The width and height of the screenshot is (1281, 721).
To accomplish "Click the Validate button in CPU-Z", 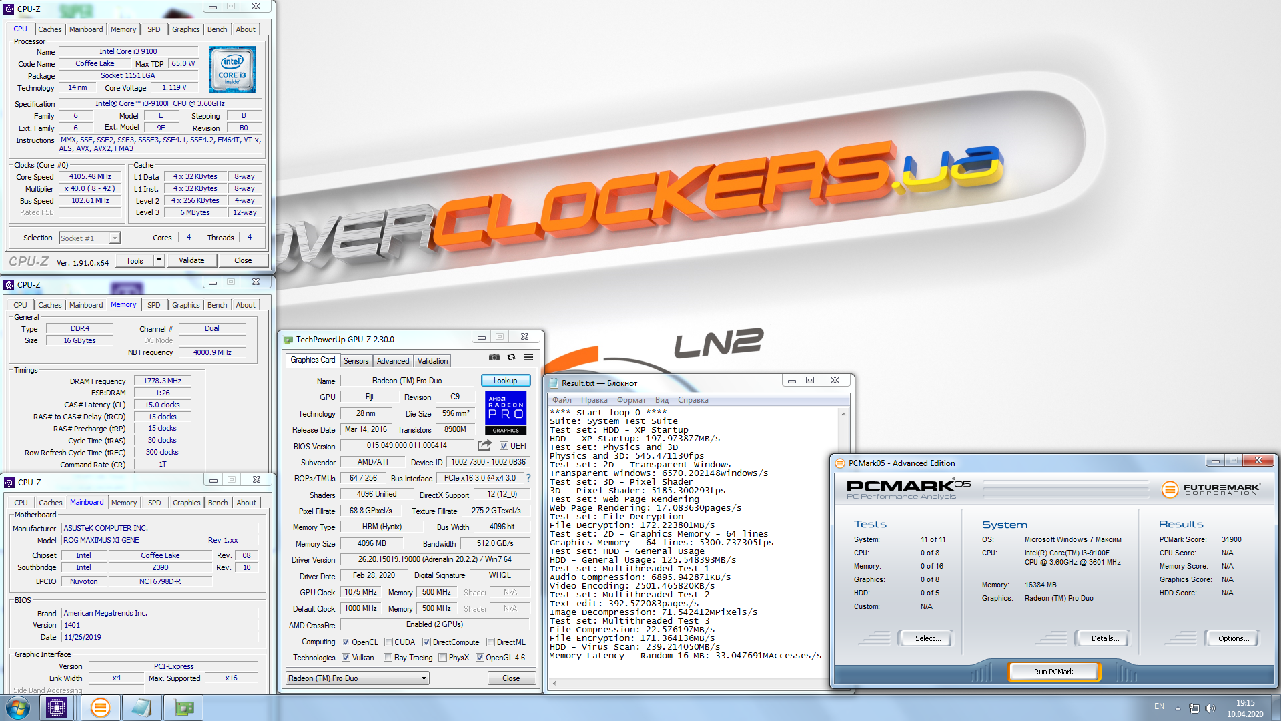I will point(191,260).
